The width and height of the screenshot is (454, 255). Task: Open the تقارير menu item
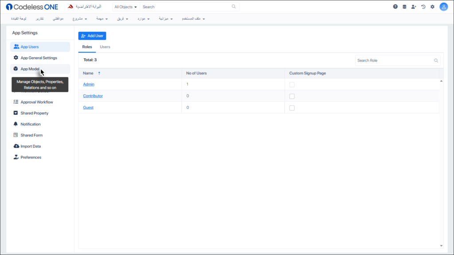pos(39,19)
